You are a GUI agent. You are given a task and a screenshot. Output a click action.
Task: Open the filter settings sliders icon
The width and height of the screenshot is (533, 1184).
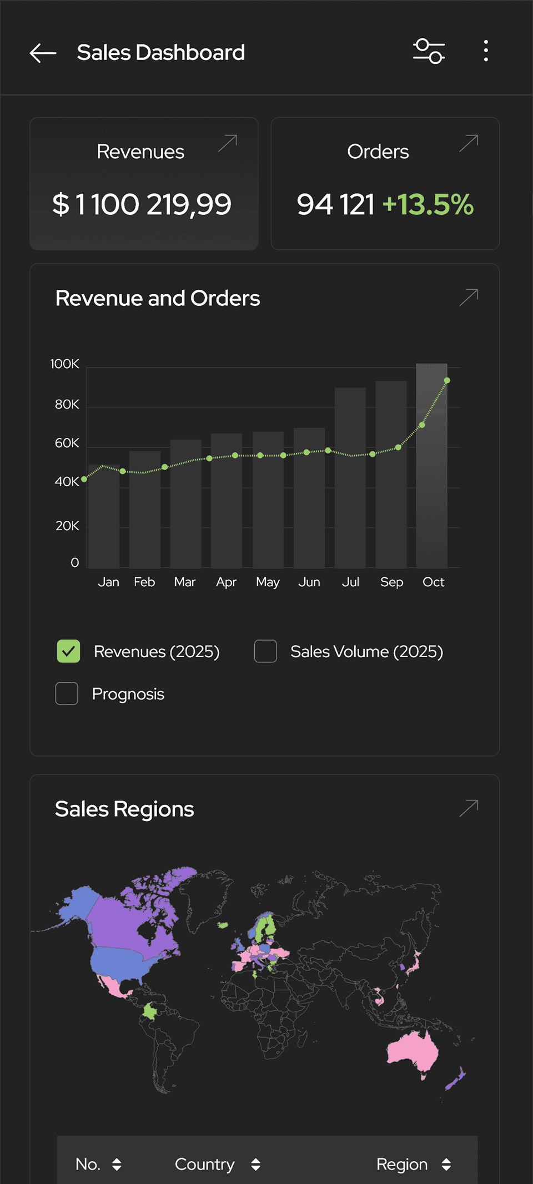click(429, 52)
